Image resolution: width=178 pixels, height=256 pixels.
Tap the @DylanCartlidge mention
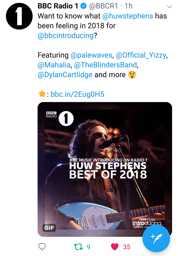click(x=65, y=75)
